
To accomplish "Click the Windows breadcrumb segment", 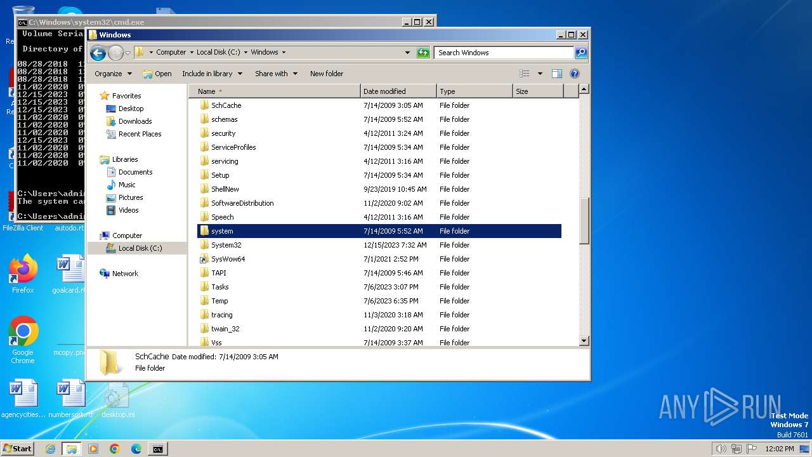I will click(265, 53).
